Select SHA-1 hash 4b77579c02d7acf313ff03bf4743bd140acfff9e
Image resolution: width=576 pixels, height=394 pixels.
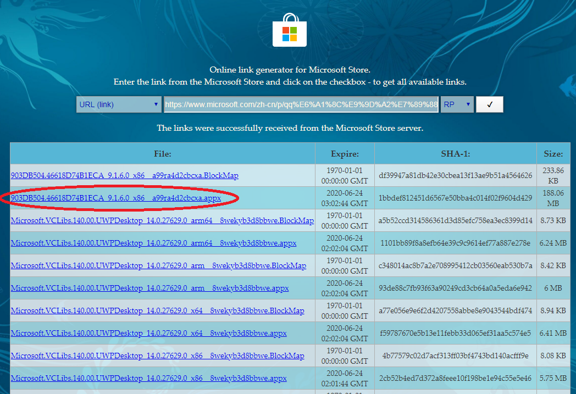[456, 356]
